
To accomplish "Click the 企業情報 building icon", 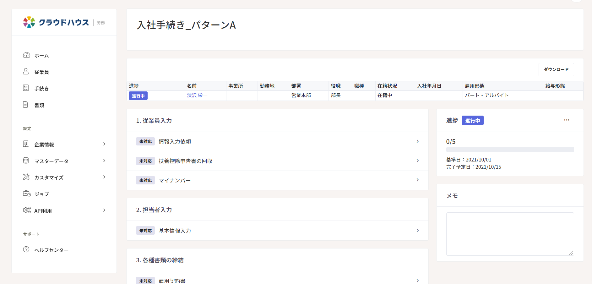I will tap(26, 144).
